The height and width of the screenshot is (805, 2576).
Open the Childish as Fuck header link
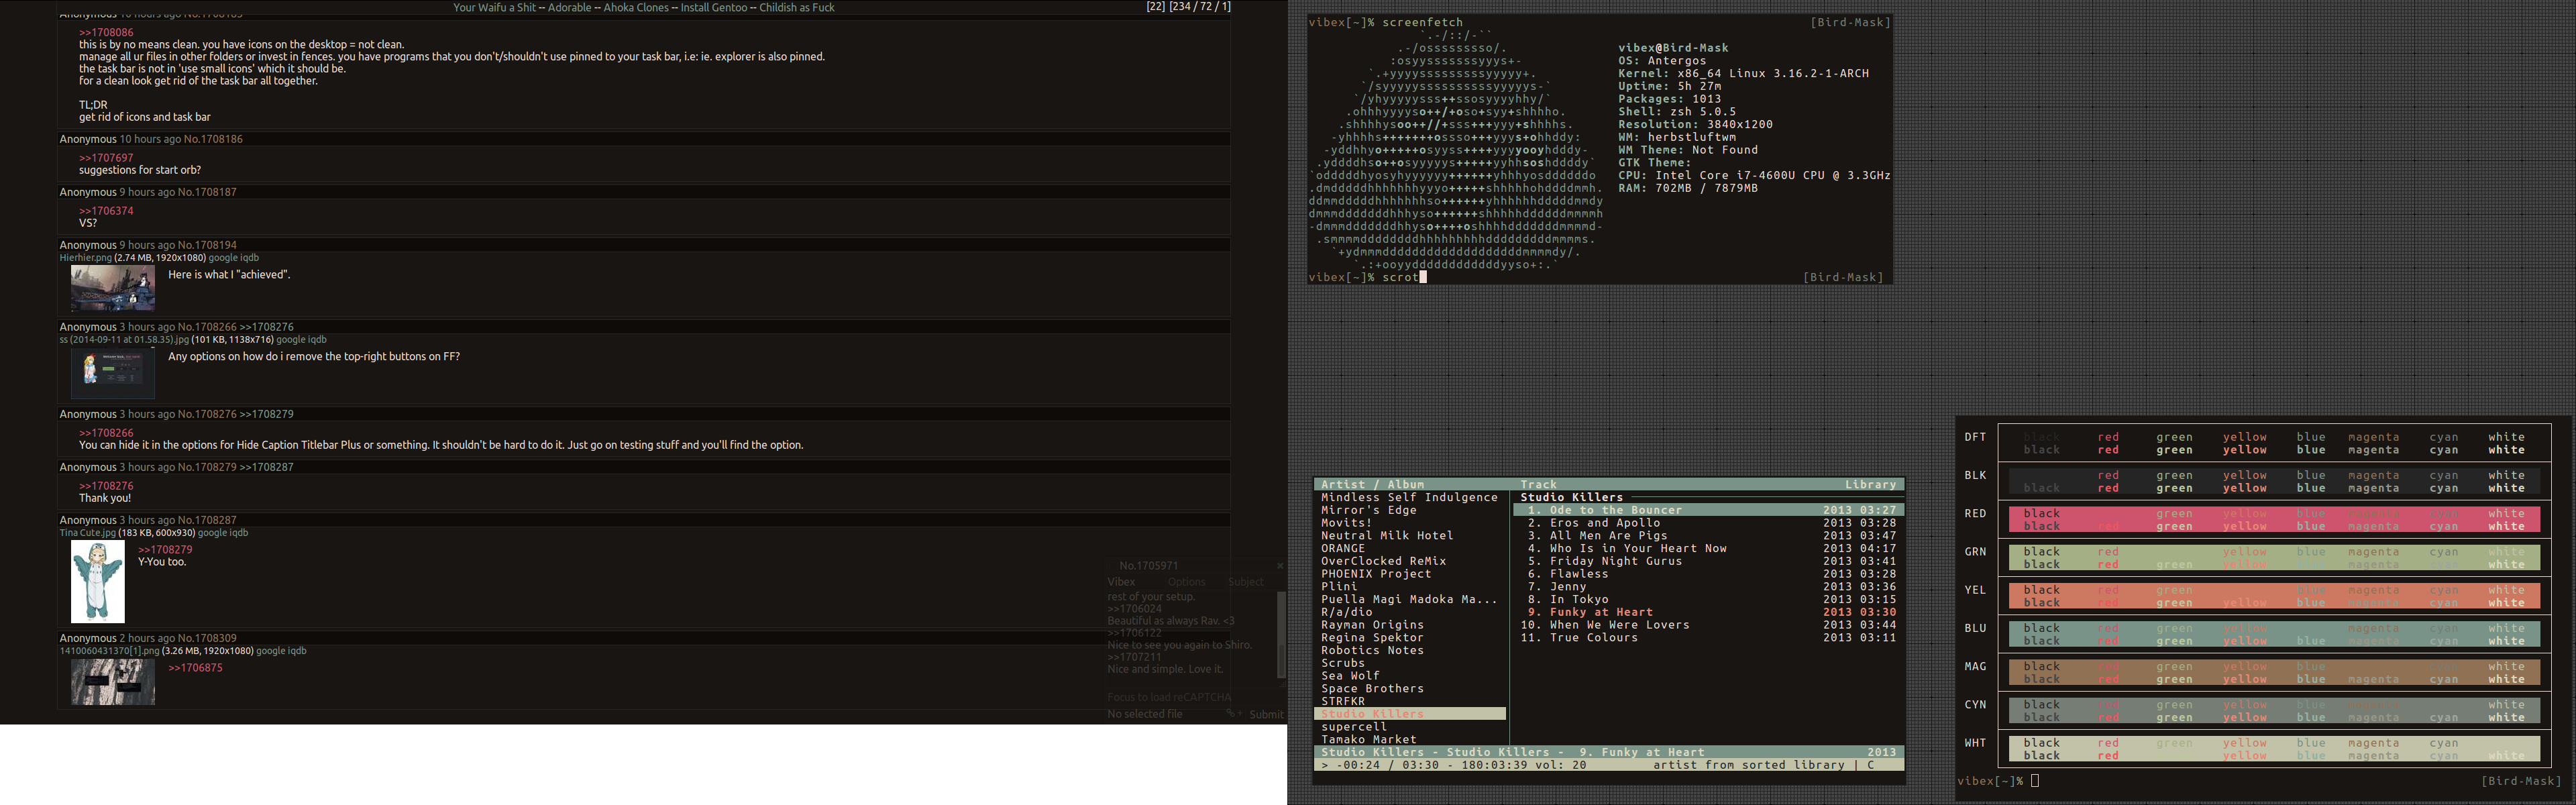pos(796,7)
